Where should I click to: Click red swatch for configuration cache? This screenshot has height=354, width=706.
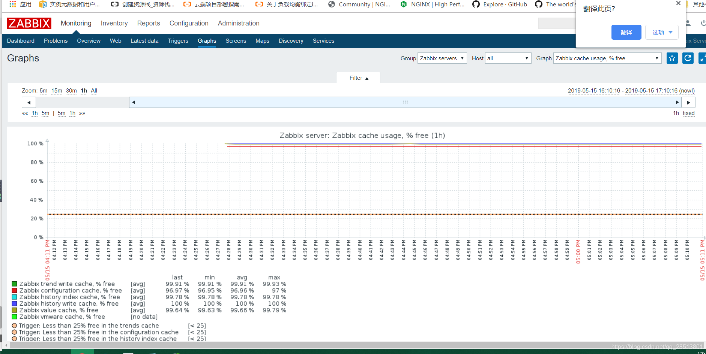(x=14, y=290)
